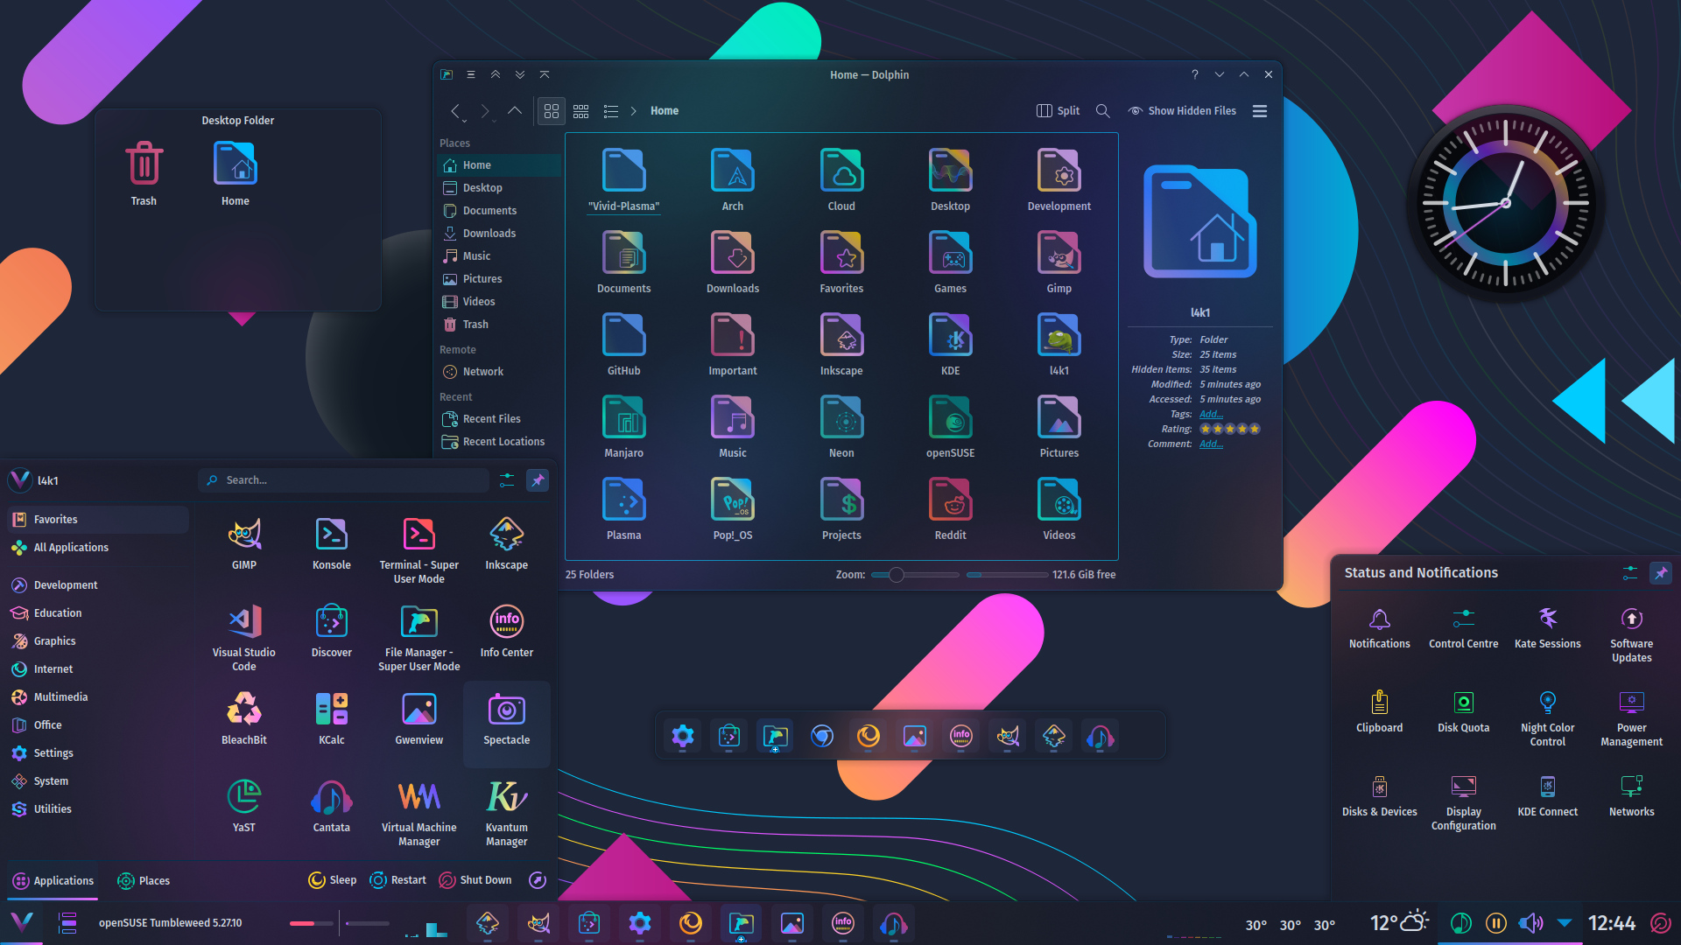Click the media pause button in taskbar

coord(1496,923)
